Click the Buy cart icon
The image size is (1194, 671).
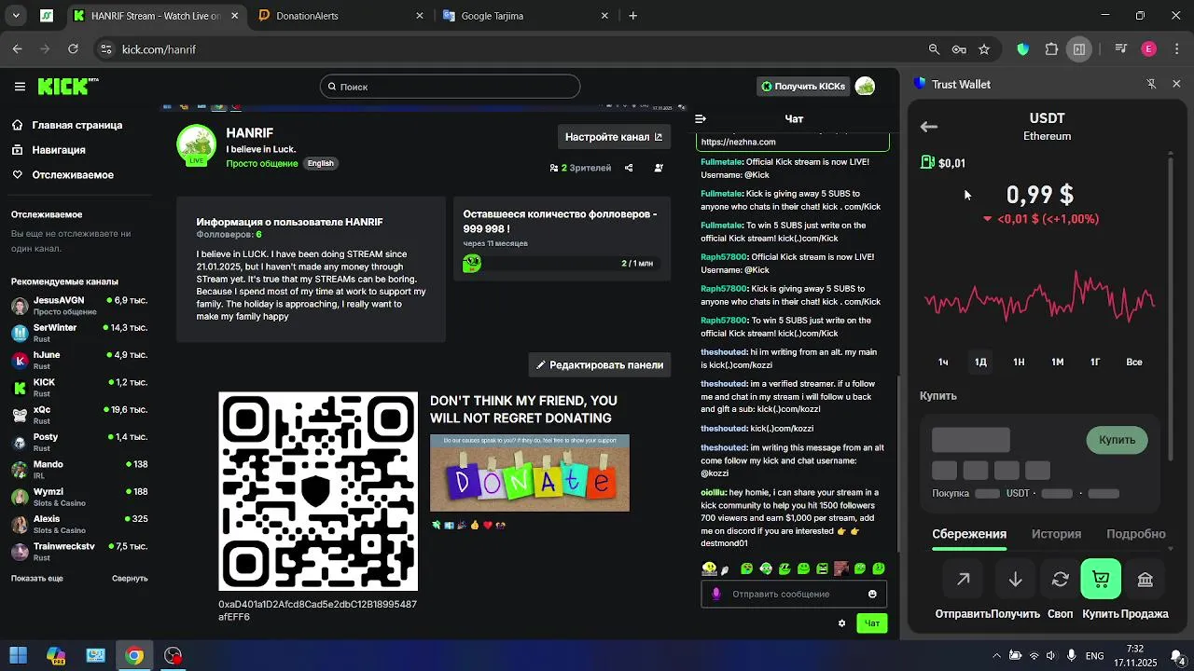coord(1101,580)
